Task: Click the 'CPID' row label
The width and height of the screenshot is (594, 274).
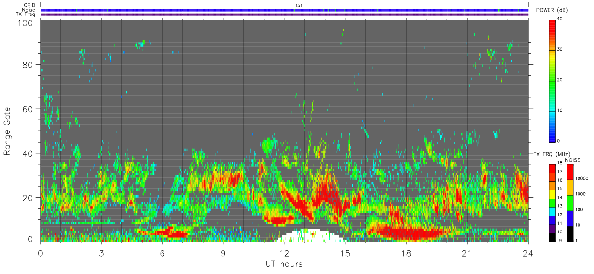Action: point(30,5)
